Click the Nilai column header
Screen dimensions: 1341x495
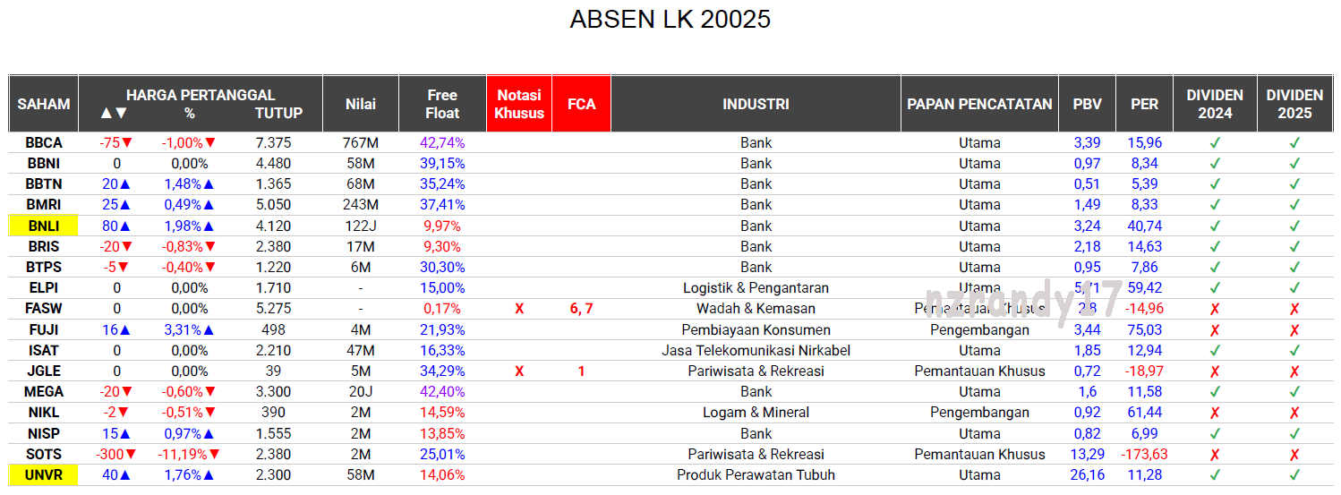coord(361,104)
